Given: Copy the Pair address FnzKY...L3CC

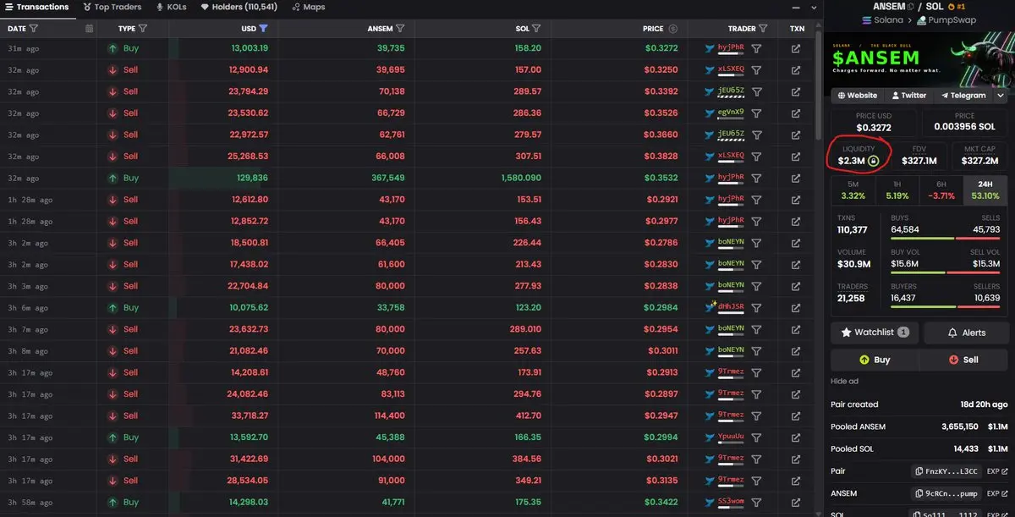Looking at the screenshot, I should point(946,471).
